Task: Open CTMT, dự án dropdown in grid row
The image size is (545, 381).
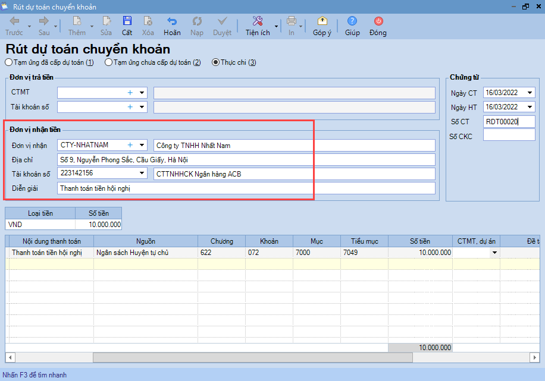Action: [x=494, y=253]
